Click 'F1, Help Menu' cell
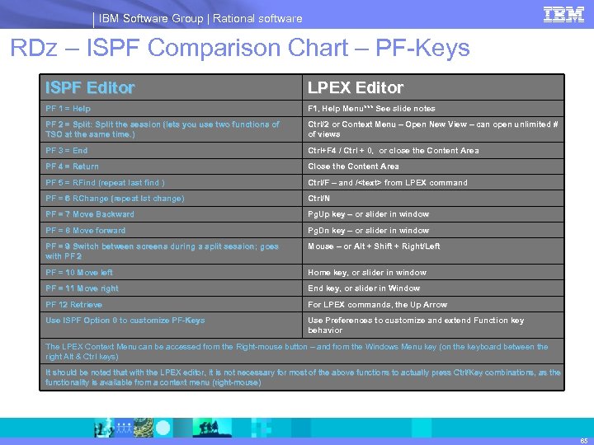This screenshot has height=445, width=594. tap(433, 109)
